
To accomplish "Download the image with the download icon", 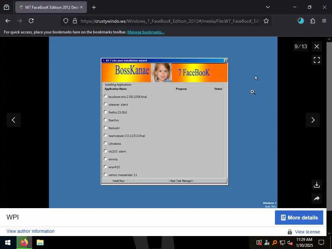I will click(316, 185).
